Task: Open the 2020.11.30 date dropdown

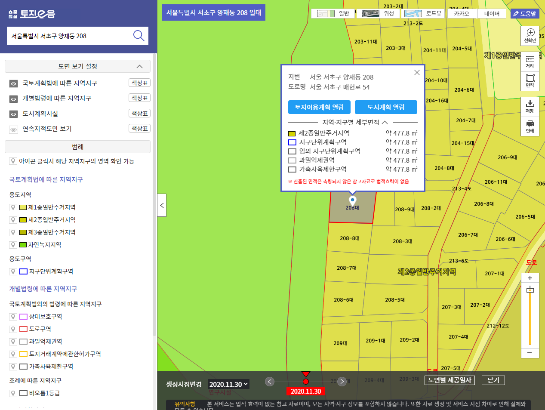Action: [x=228, y=384]
